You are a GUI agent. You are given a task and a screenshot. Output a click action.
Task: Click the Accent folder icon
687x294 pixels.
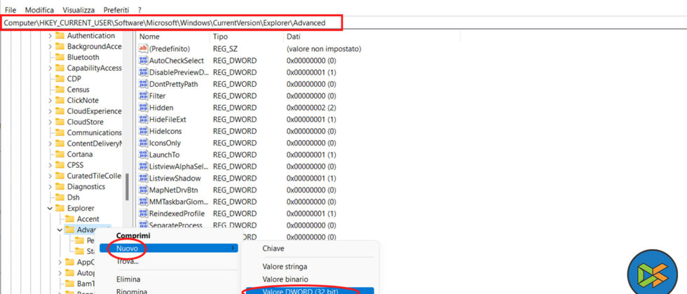coord(69,218)
